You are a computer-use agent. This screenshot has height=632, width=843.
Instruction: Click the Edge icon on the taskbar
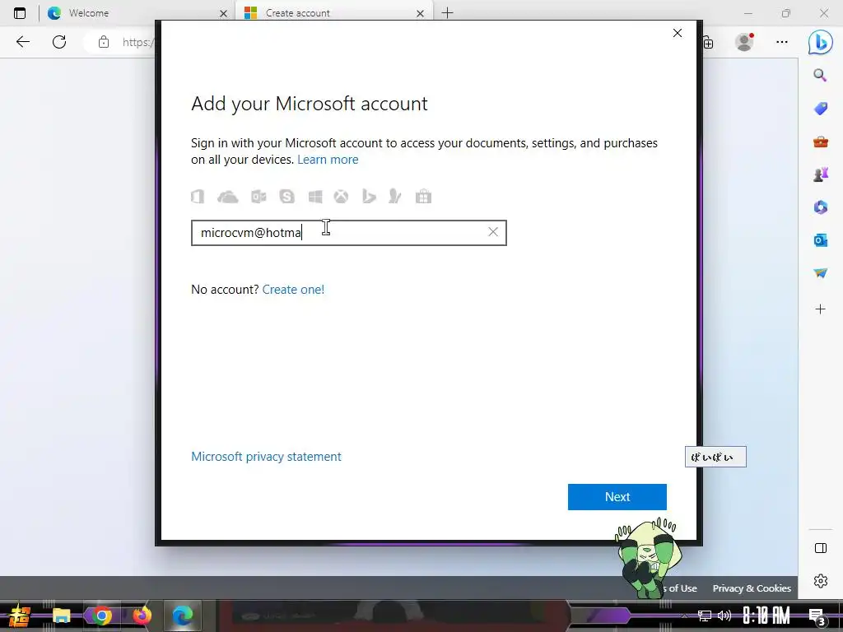[183, 616]
